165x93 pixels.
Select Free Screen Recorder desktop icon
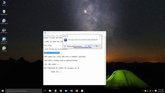pos(4,41)
